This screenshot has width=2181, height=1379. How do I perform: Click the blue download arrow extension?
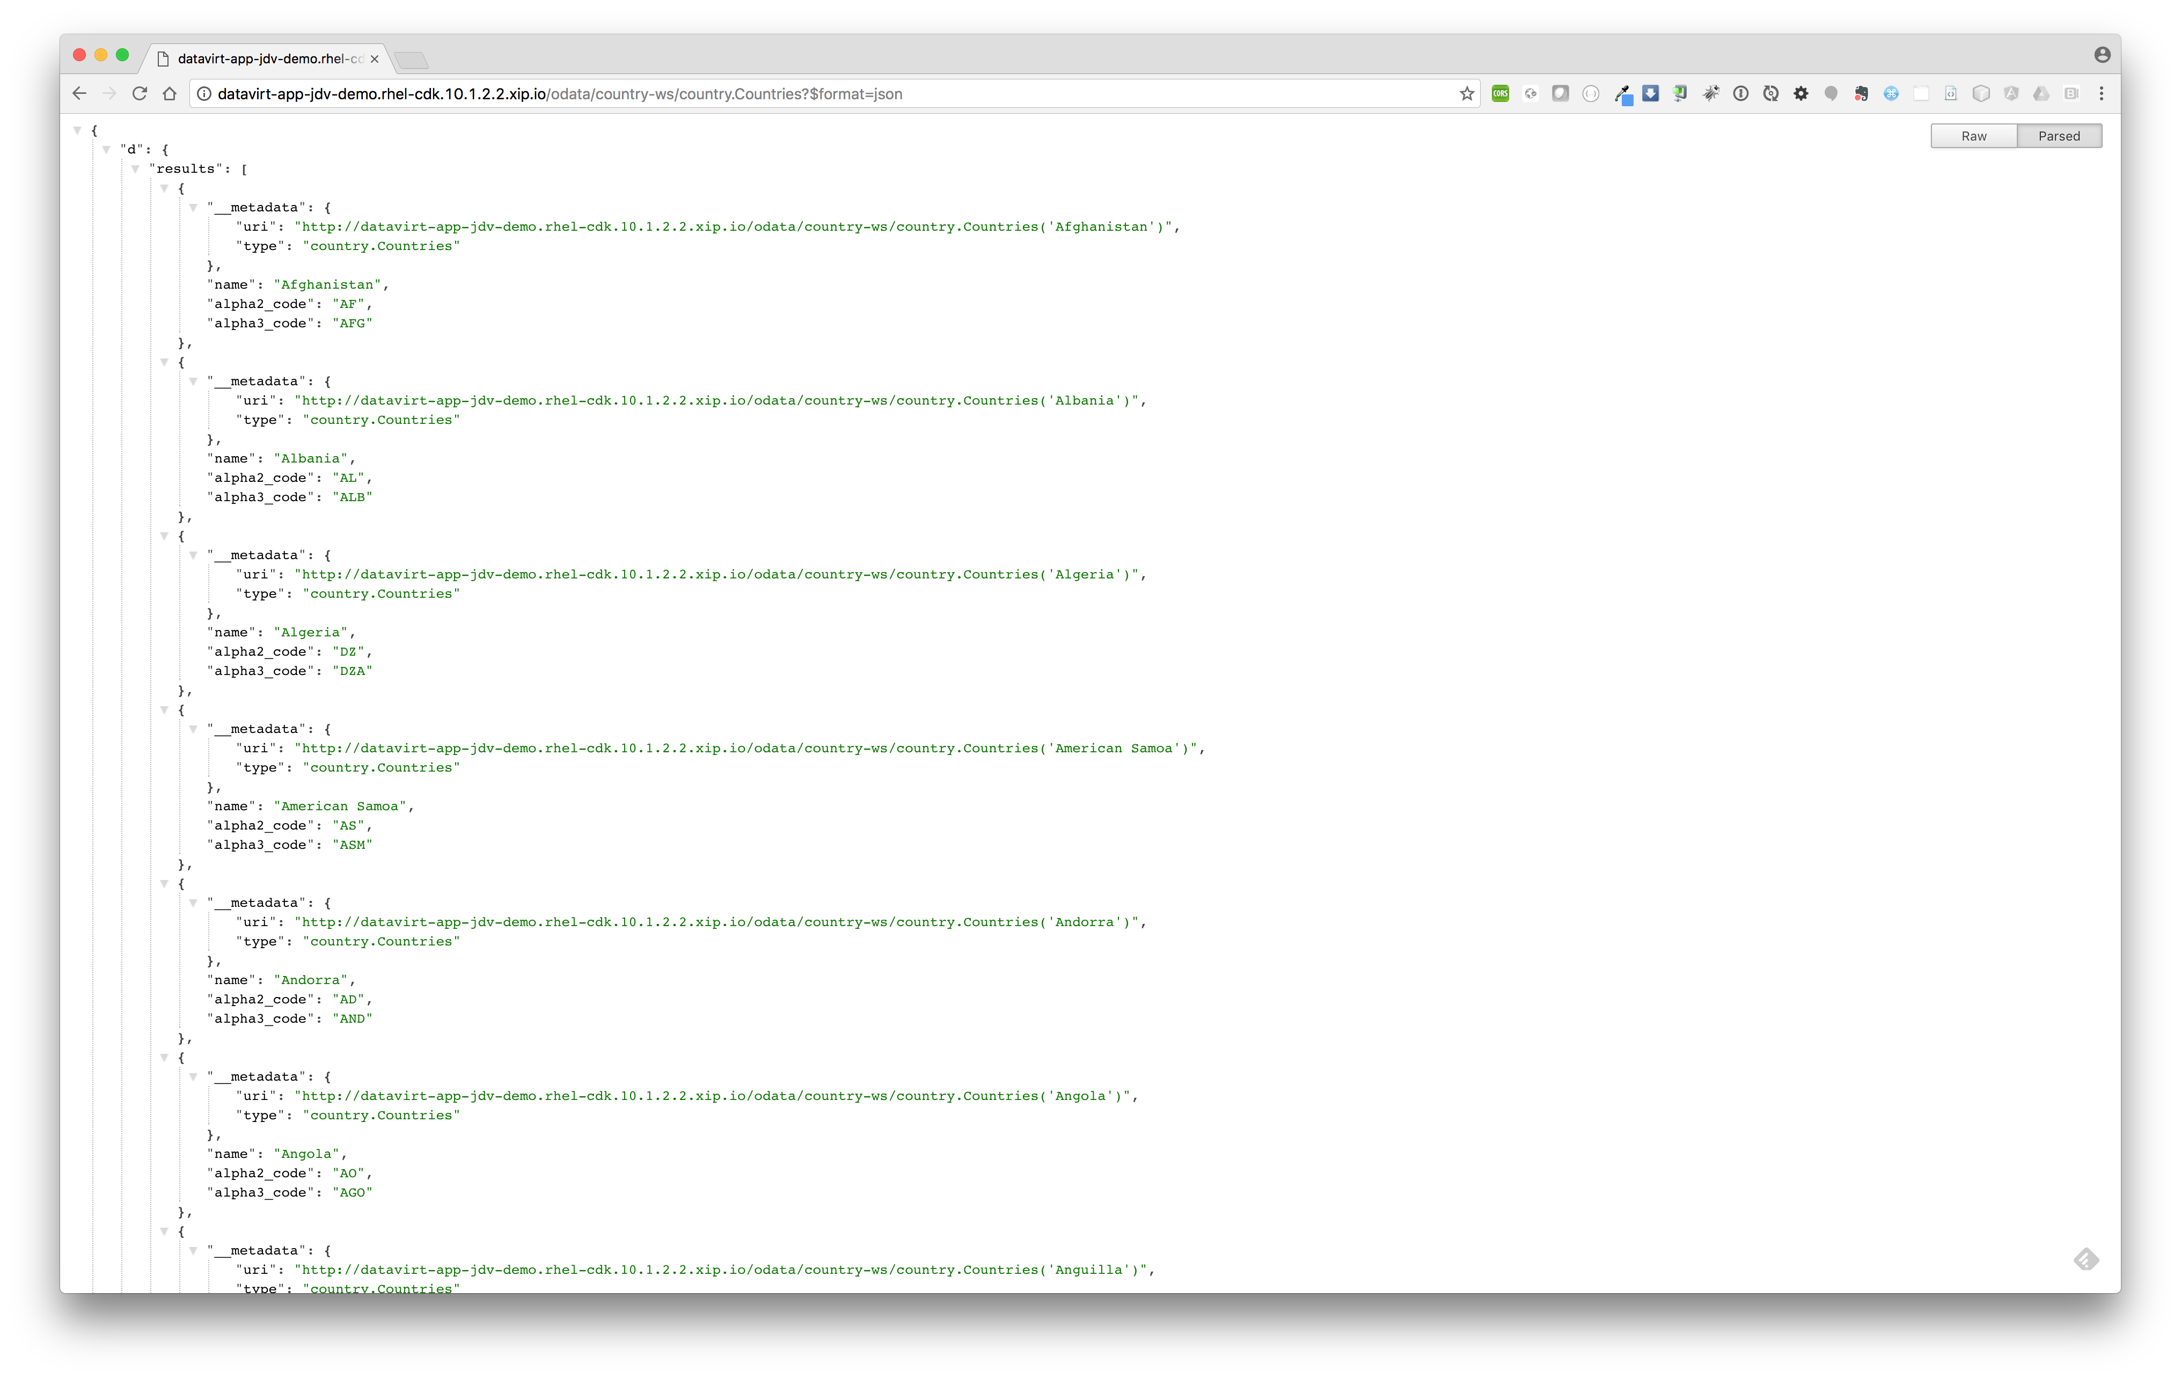(1650, 93)
